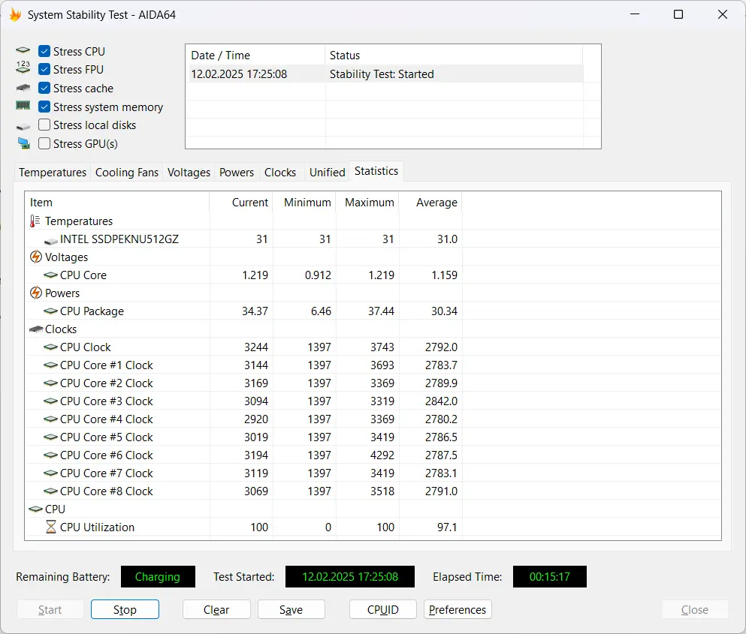
Task: Click the RAM module icon beside Stress system memory
Action: [23, 106]
